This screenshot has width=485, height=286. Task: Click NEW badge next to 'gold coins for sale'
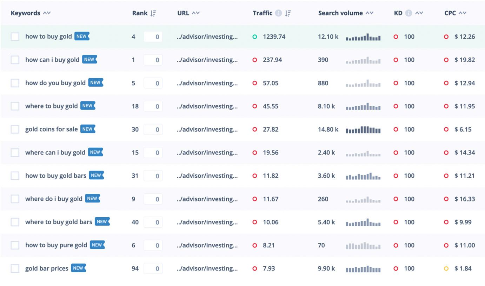pyautogui.click(x=88, y=129)
